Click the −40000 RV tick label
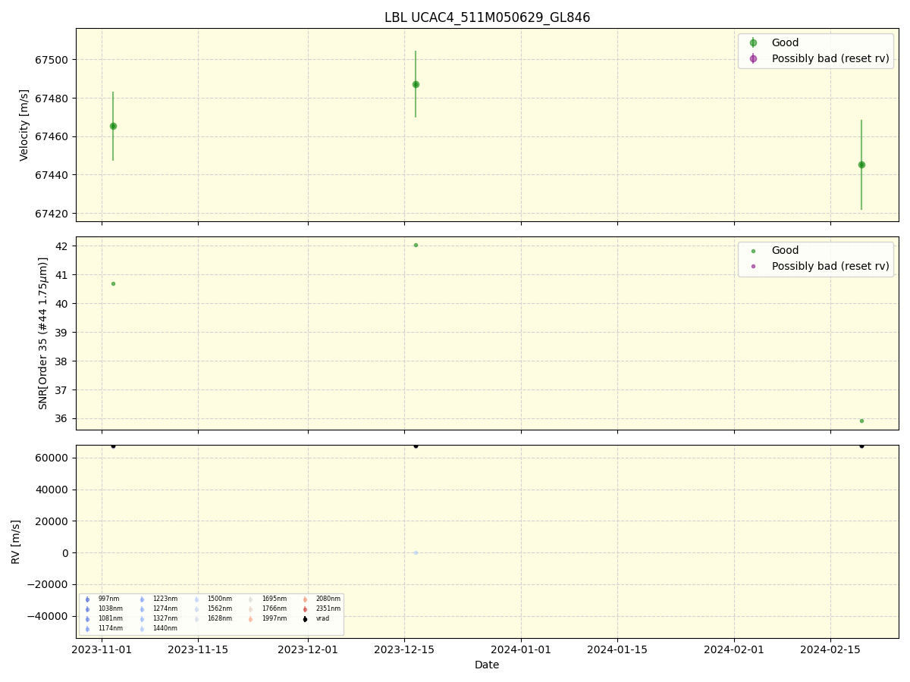The height and width of the screenshot is (682, 910). tap(49, 616)
